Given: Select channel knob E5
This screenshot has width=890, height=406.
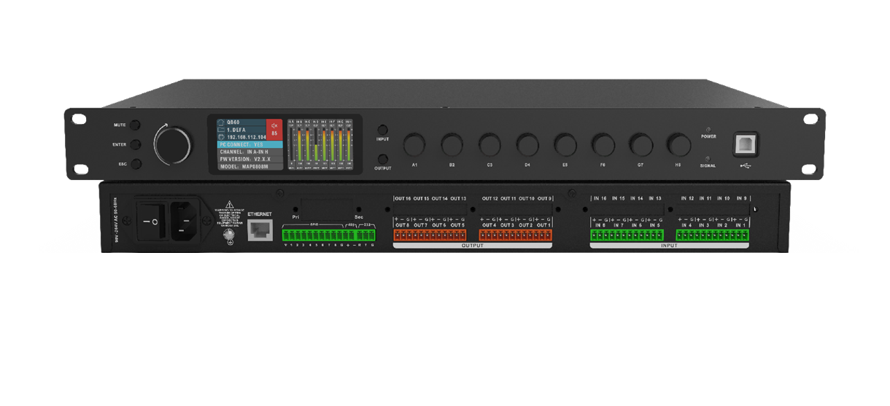Looking at the screenshot, I should [565, 144].
